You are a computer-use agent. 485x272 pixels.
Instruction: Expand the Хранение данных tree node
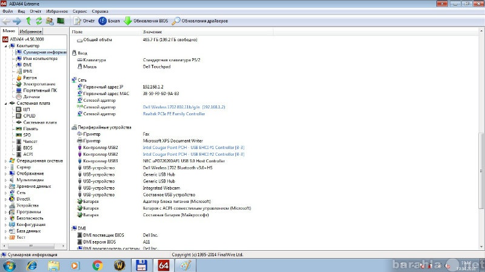(x=5, y=187)
